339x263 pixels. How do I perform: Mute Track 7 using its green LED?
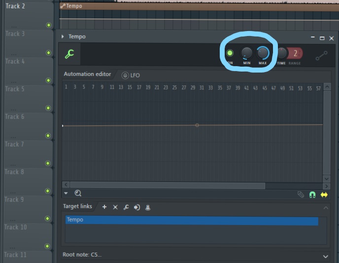(x=48, y=163)
